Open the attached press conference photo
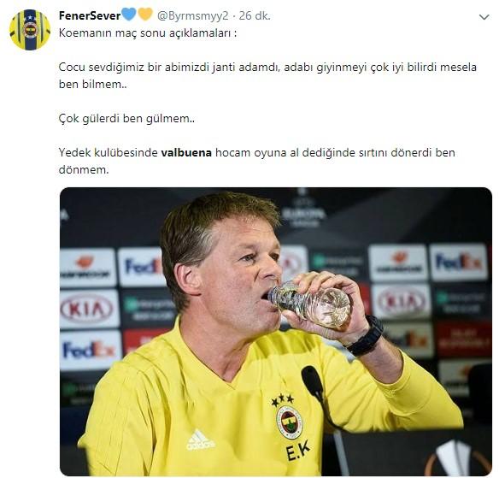 (x=276, y=332)
